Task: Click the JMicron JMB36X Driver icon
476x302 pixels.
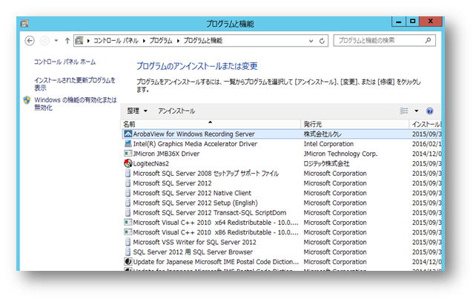Action: click(128, 154)
